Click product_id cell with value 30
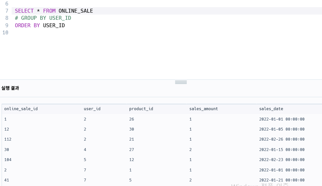The image size is (322, 186). pos(132,129)
